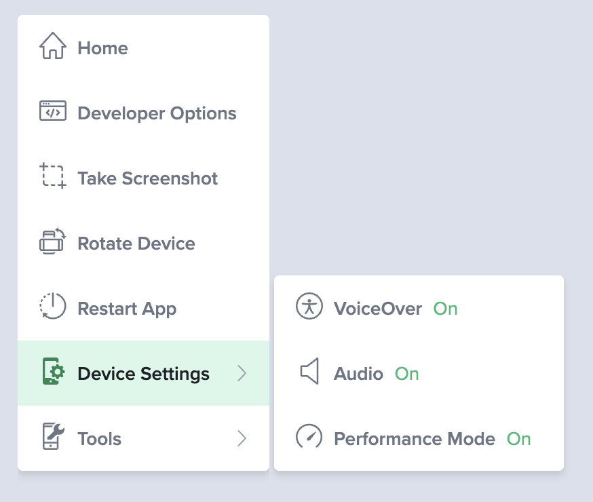Toggle VoiceOver On status
This screenshot has height=502, width=593.
[446, 309]
